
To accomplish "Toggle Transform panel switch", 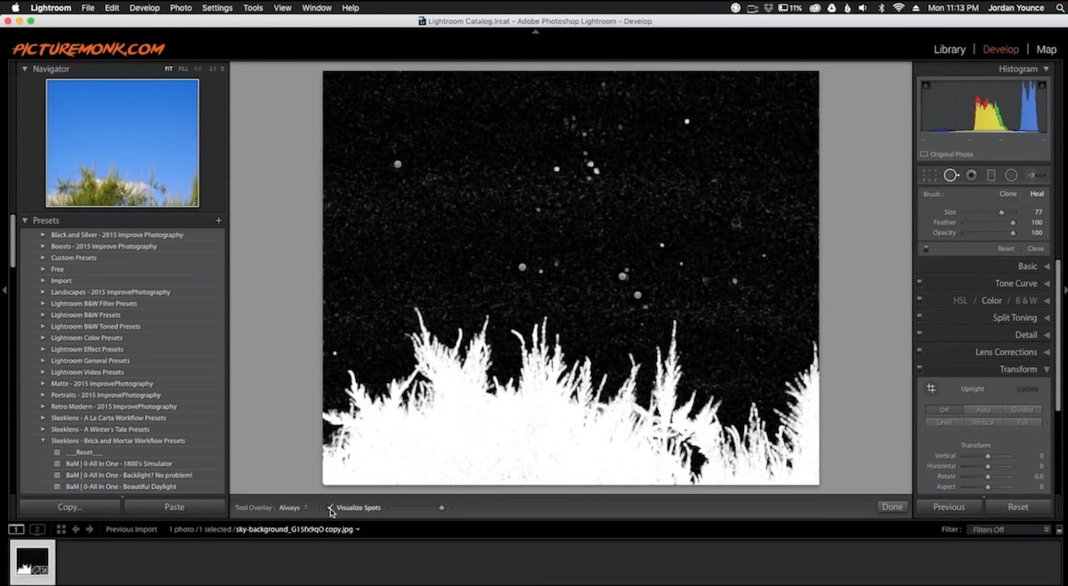I will click(919, 369).
